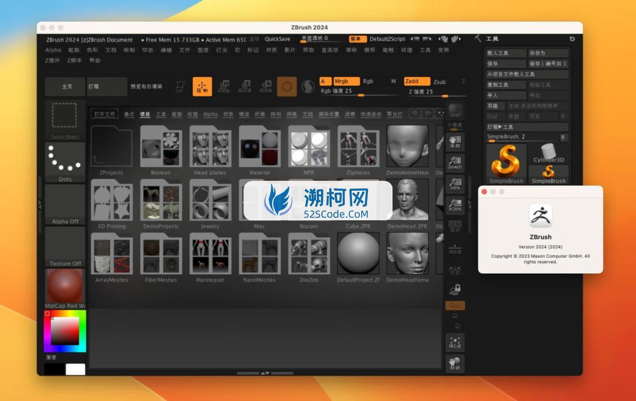This screenshot has width=636, height=401.
Task: Open the Alpha menu
Action: click(x=53, y=50)
